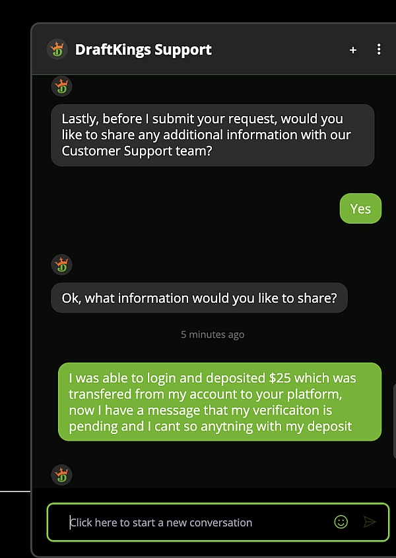Click the 'Lastly, before I submit' message bubble
Viewport: 396px width, 558px height.
tap(213, 135)
